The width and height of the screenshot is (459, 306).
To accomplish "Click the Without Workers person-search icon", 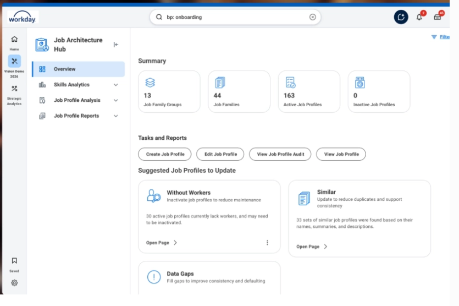I will pos(154,196).
